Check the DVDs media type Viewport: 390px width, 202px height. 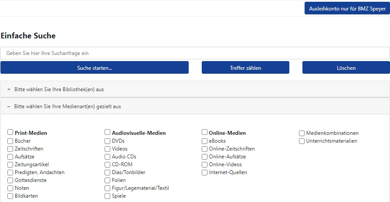click(107, 141)
